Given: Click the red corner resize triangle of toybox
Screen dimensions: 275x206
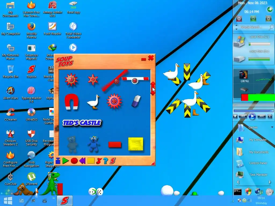Looking at the screenshot, I should (153, 163).
